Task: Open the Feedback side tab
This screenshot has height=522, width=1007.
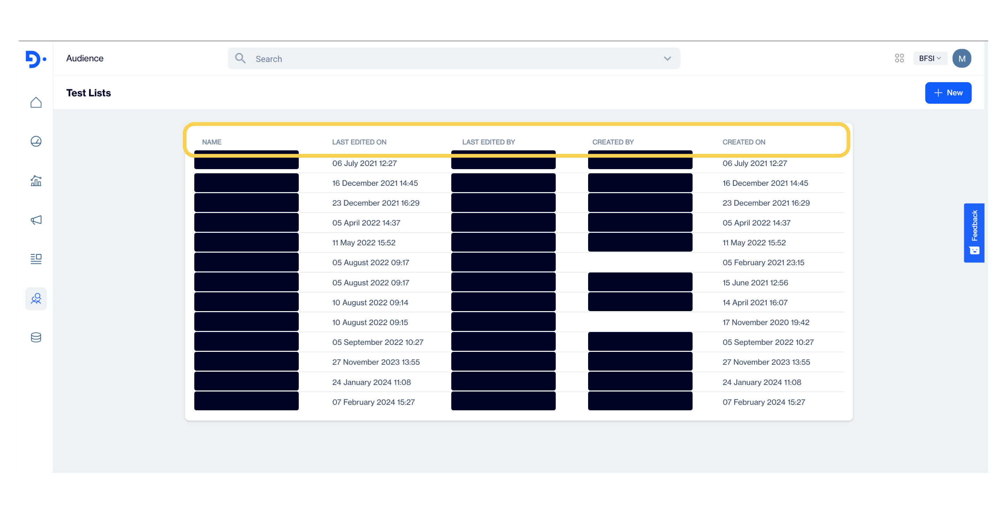Action: (x=974, y=233)
